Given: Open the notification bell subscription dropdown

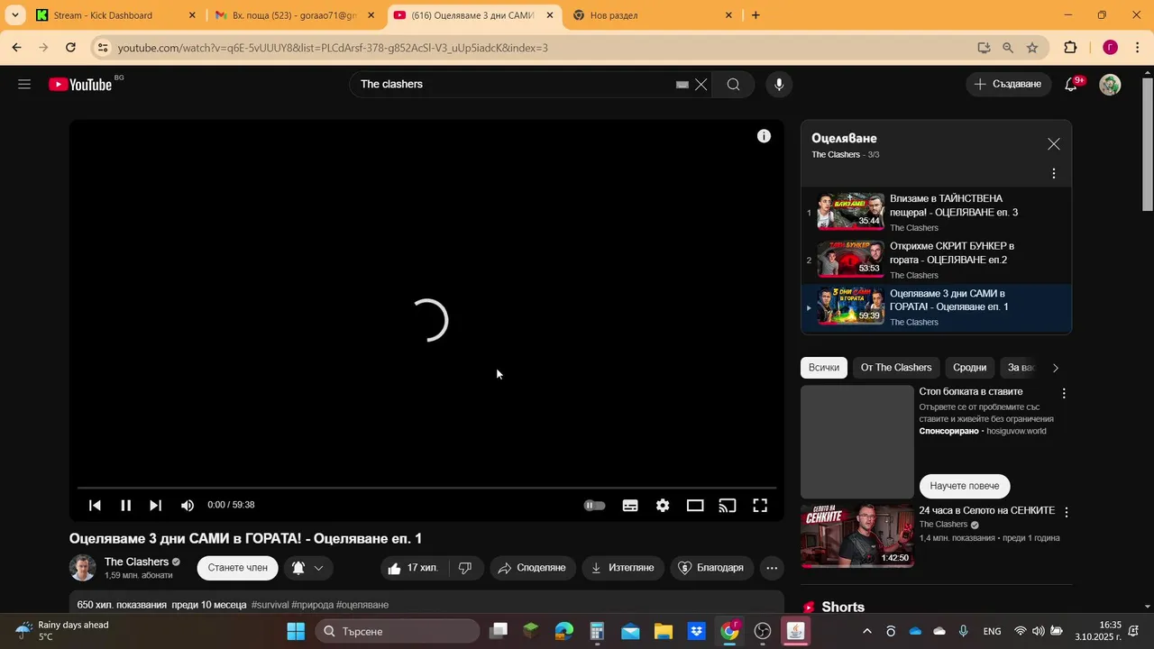Looking at the screenshot, I should pos(307,568).
